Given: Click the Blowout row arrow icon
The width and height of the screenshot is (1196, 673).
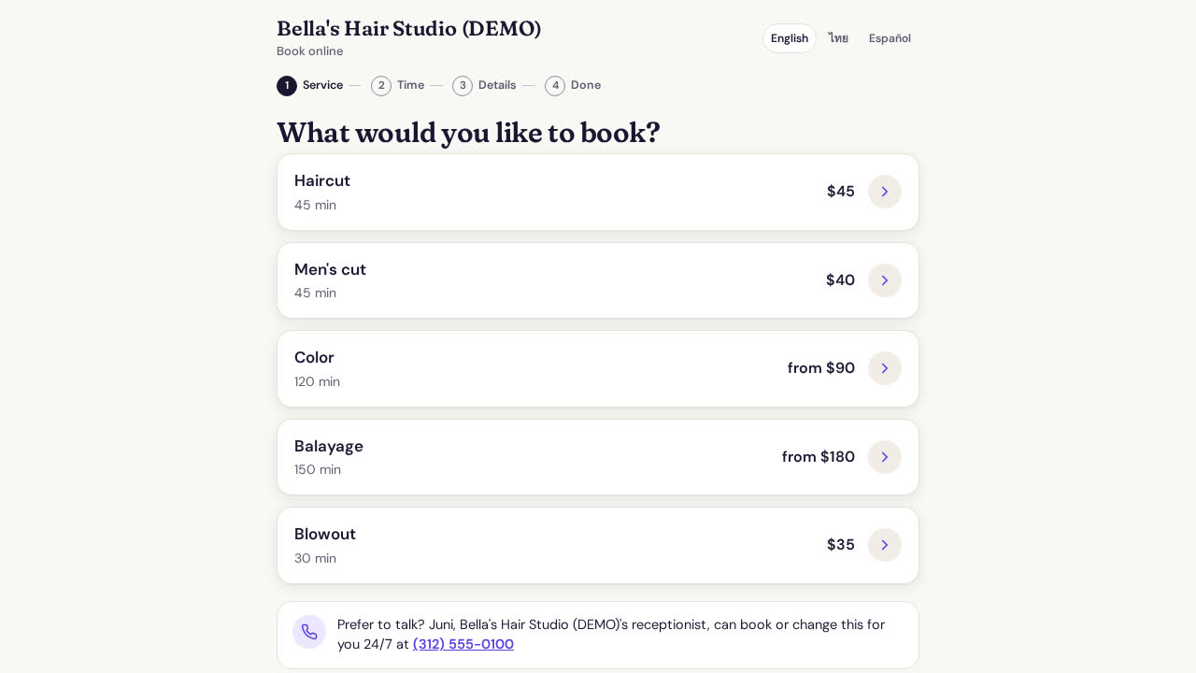Looking at the screenshot, I should click(x=885, y=545).
